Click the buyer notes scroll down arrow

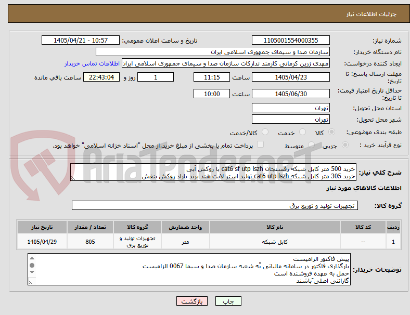[x=32, y=272]
